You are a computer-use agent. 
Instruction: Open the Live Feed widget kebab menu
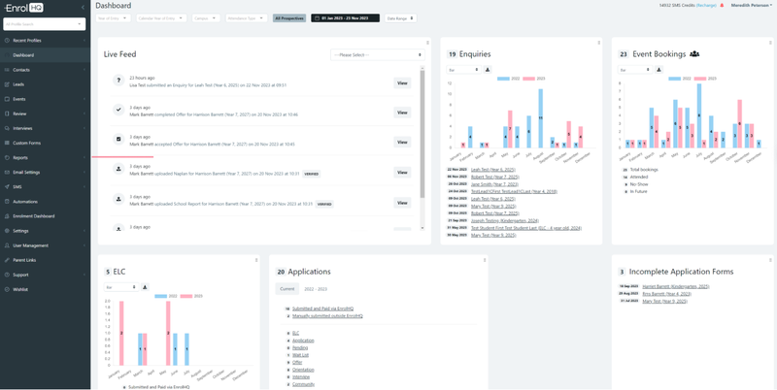pos(428,43)
